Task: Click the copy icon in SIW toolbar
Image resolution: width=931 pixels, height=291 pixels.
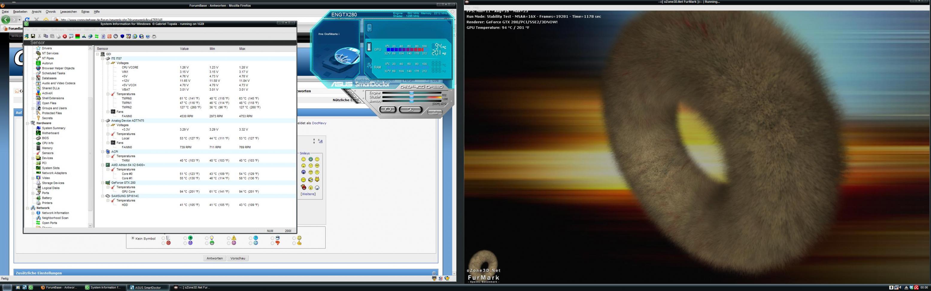Action: coord(46,36)
